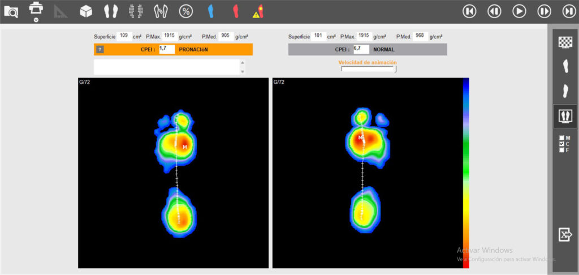Enable the M checkbox

click(x=561, y=138)
